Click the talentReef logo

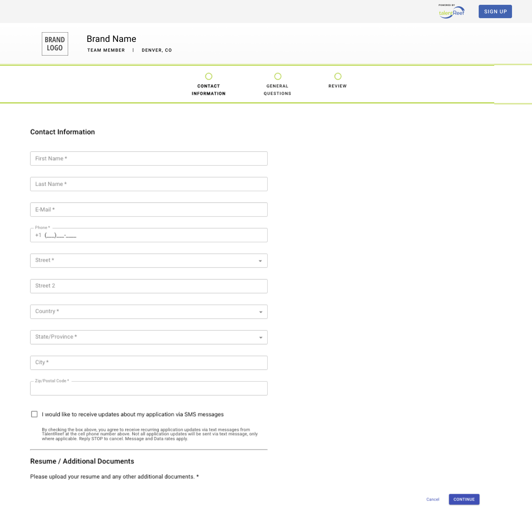click(451, 12)
